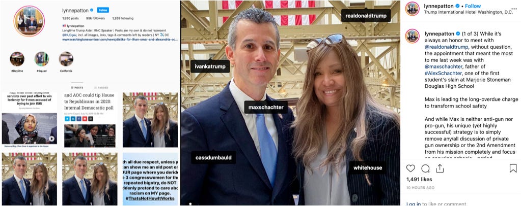521x206 pixels.
Task: Click the realdonaldtrump photo tag
Action: coord(366,16)
